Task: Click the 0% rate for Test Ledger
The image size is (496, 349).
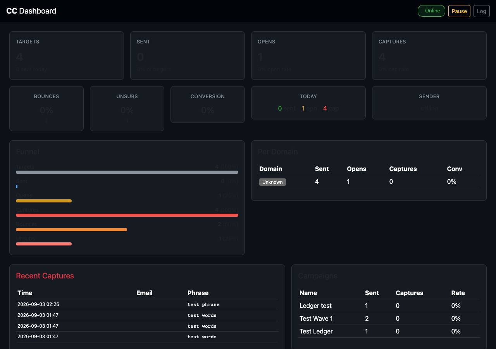Action: click(456, 331)
